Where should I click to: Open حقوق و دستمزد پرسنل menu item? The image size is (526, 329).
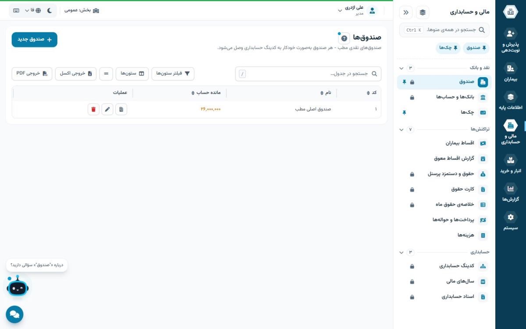(x=444, y=174)
